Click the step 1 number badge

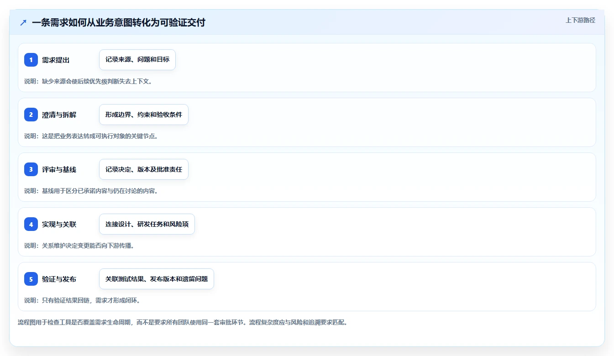(x=31, y=60)
